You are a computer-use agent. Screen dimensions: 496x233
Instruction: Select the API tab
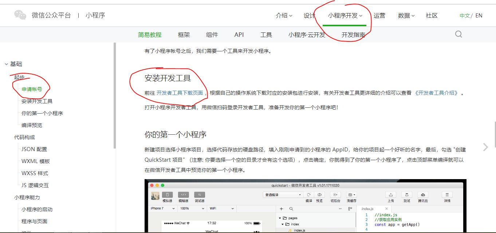pyautogui.click(x=239, y=35)
